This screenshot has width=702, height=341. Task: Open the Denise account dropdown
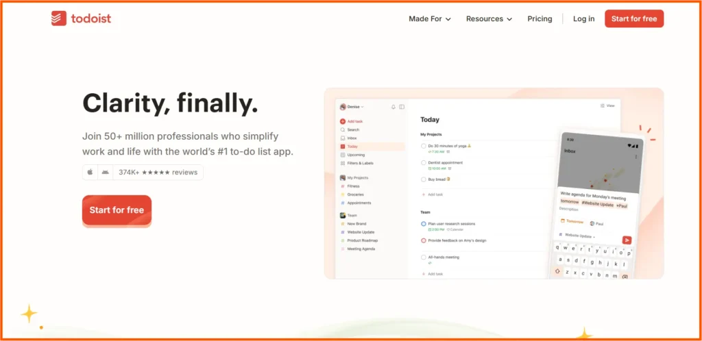point(352,107)
